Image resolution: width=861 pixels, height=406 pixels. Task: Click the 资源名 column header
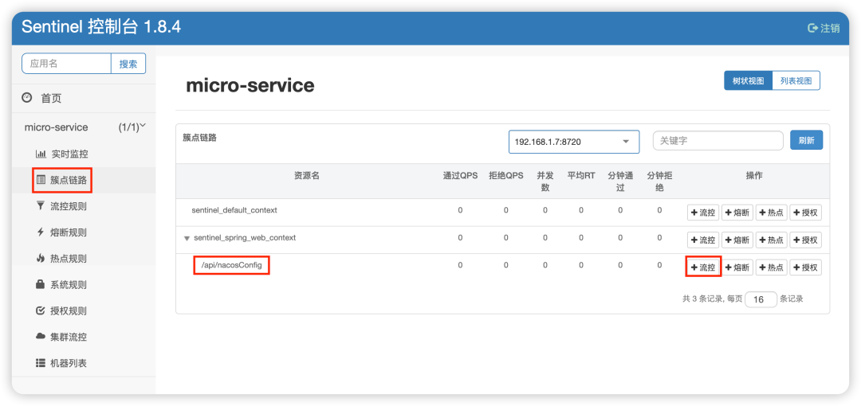point(306,176)
